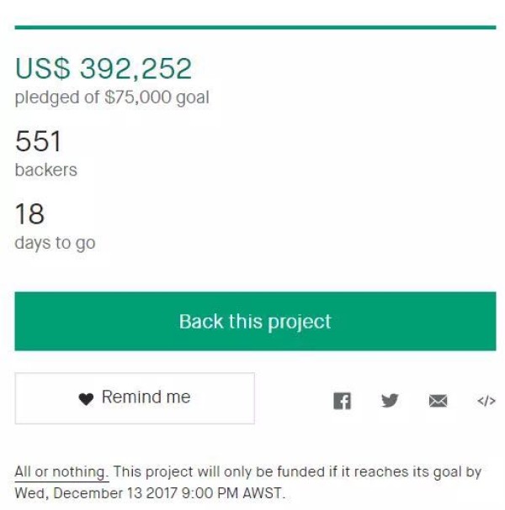Click the 9:00 PM AWST deadline time
The height and width of the screenshot is (510, 505).
click(x=231, y=492)
